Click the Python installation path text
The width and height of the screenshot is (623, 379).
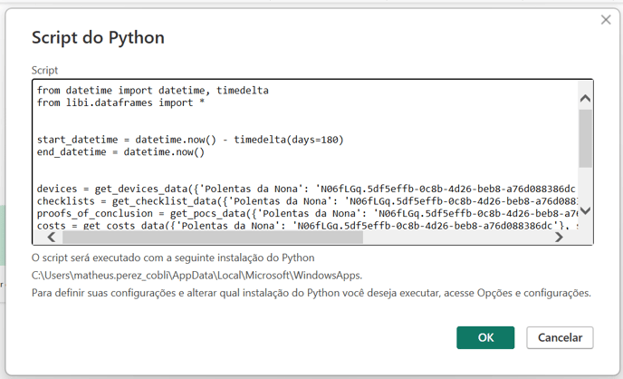coord(196,276)
